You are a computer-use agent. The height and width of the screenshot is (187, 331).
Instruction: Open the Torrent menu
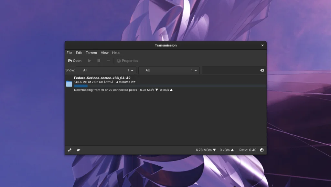click(x=91, y=53)
